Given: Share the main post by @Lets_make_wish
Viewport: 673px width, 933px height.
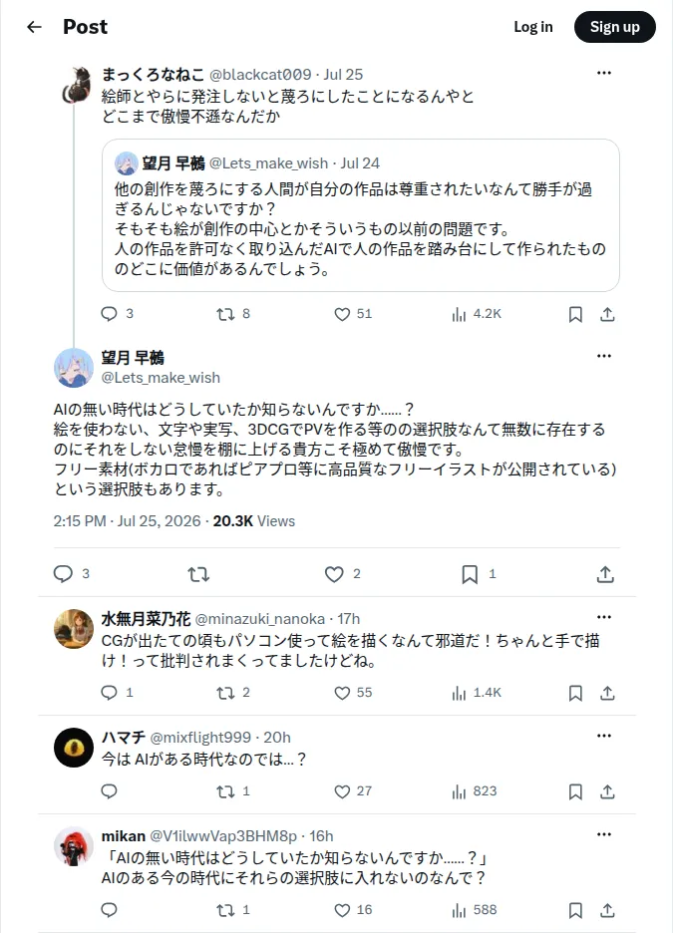Looking at the screenshot, I should click(x=605, y=574).
